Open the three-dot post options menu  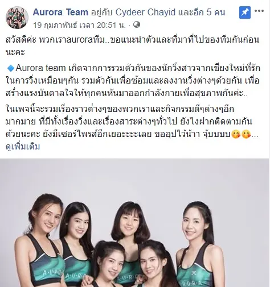point(259,11)
